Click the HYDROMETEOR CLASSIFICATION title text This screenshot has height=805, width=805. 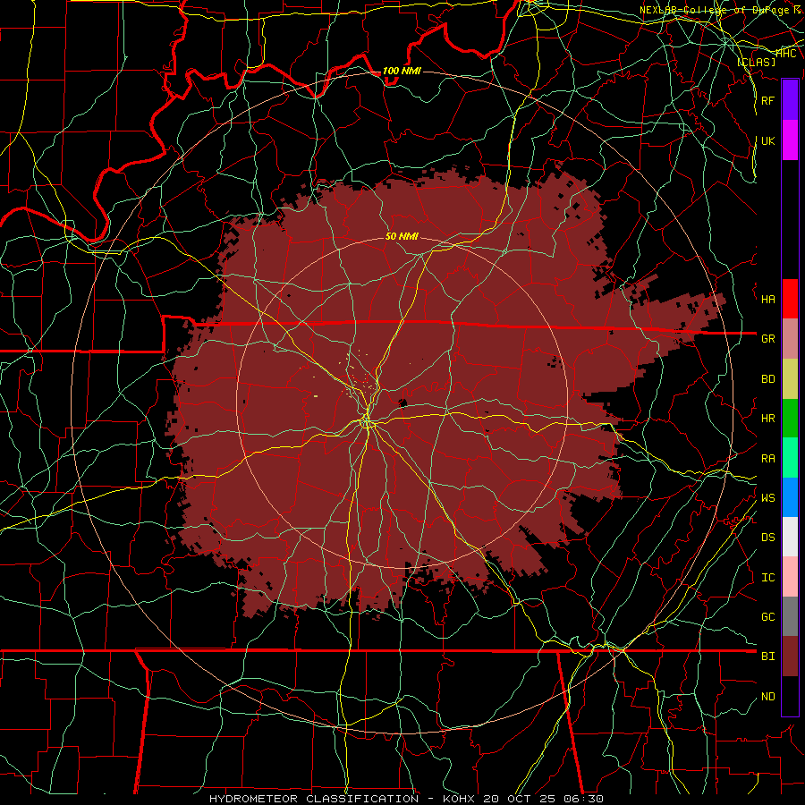(x=314, y=799)
